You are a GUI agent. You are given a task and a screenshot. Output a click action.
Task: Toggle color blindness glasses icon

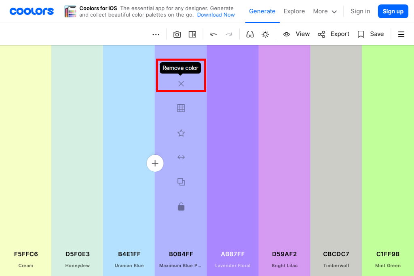pos(250,34)
